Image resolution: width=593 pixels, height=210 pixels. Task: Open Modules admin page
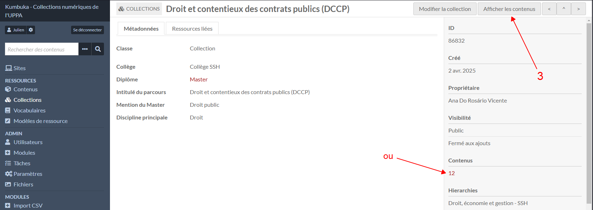tap(24, 153)
